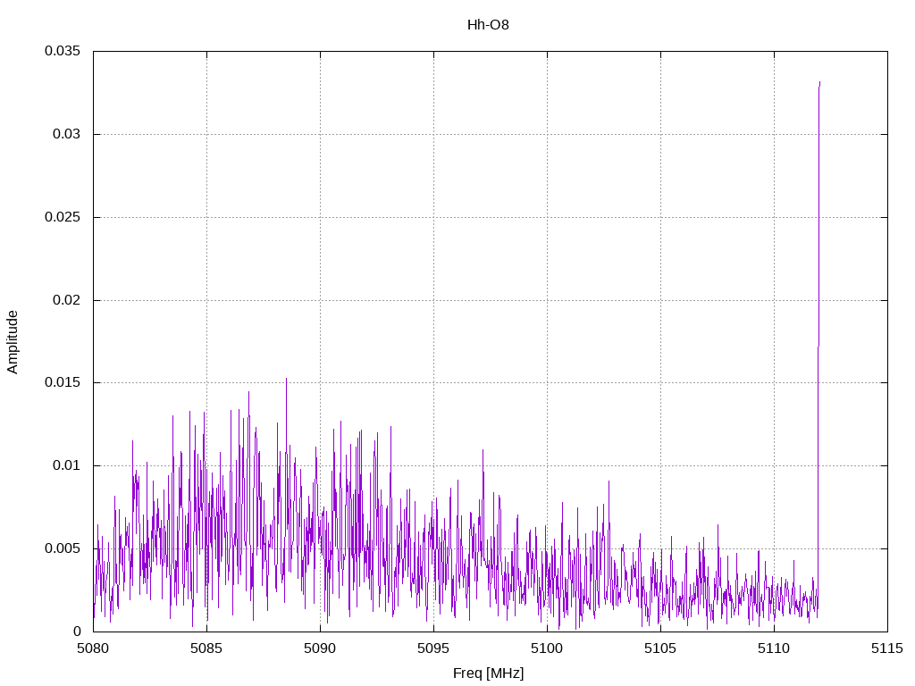
Task: Click the 5085 x-axis tick label
Action: click(x=206, y=648)
